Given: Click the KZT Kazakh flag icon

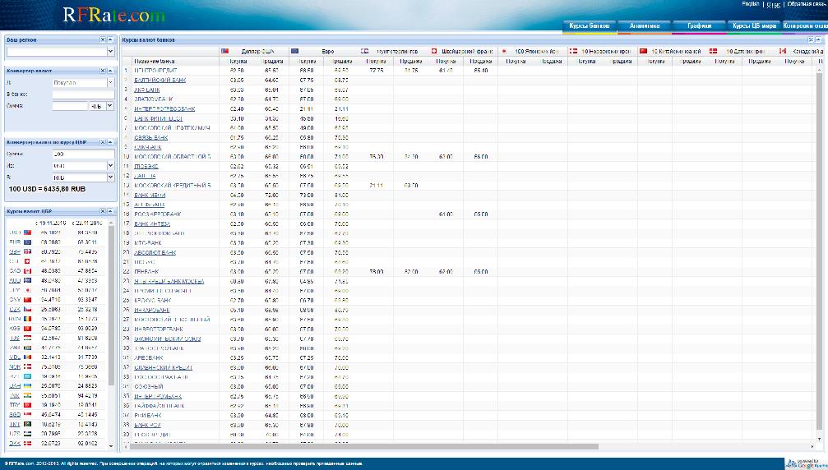Looking at the screenshot, I should click(x=27, y=376).
